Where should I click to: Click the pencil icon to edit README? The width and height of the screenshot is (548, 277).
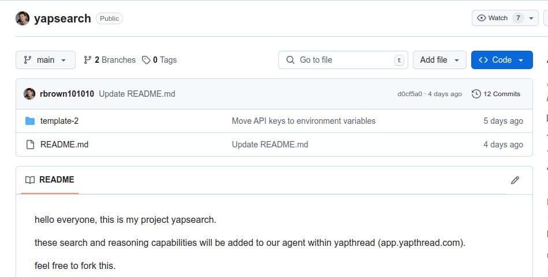[515, 180]
